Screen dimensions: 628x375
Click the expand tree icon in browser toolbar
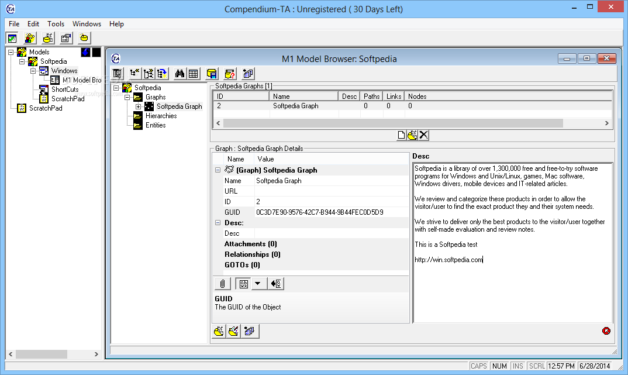[149, 73]
